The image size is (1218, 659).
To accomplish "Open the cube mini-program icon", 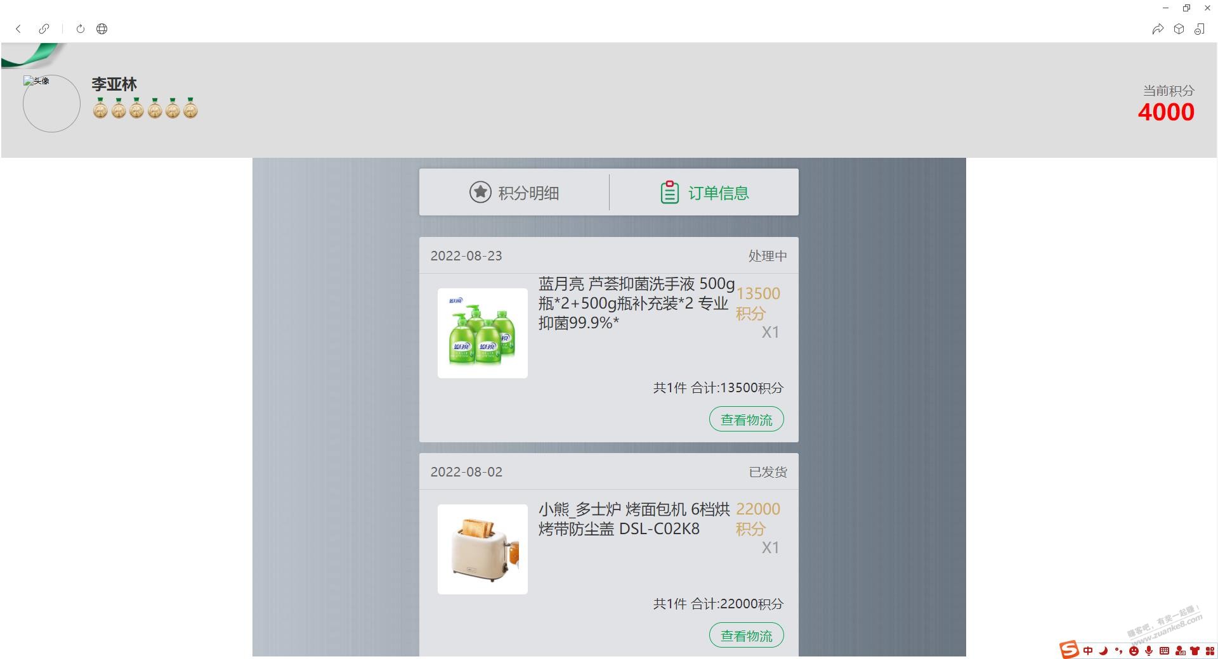I will 1179,29.
